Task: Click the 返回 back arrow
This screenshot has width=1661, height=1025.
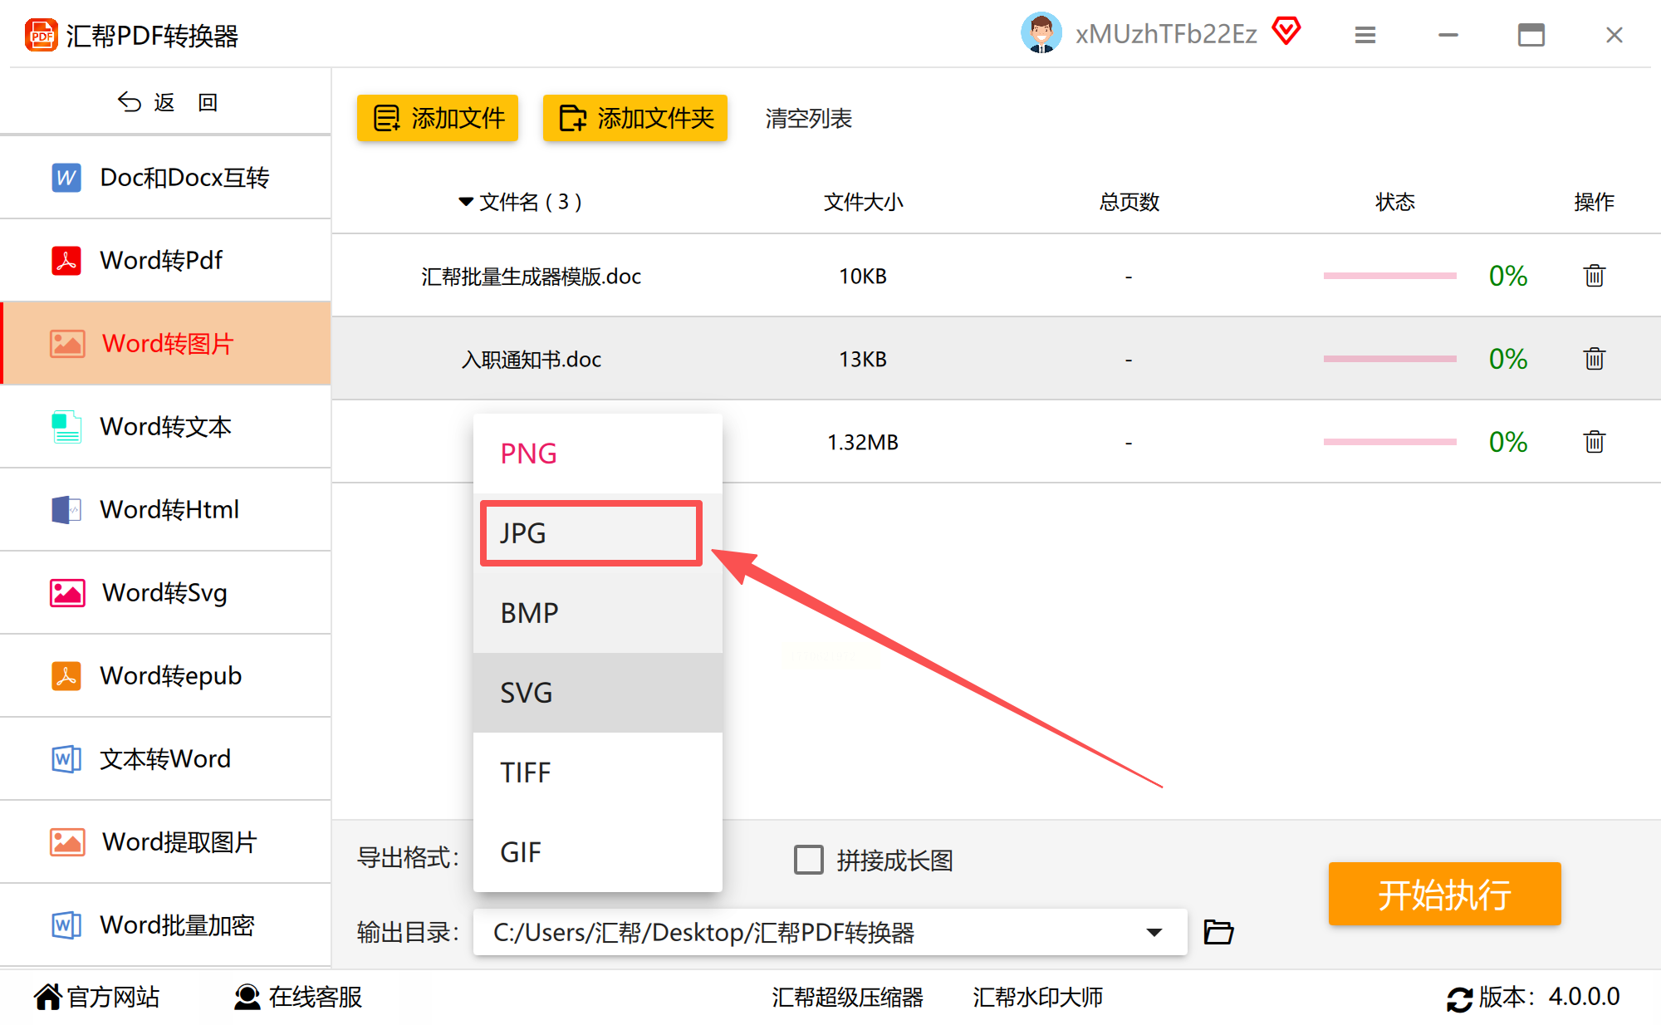Action: pyautogui.click(x=130, y=102)
